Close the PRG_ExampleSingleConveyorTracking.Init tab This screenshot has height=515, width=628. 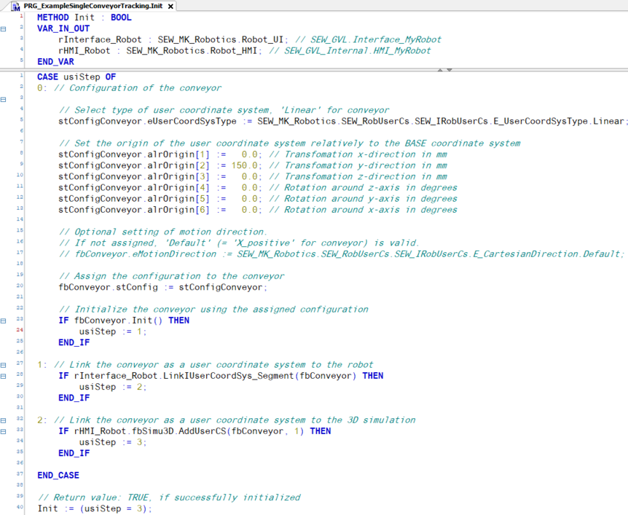[170, 6]
